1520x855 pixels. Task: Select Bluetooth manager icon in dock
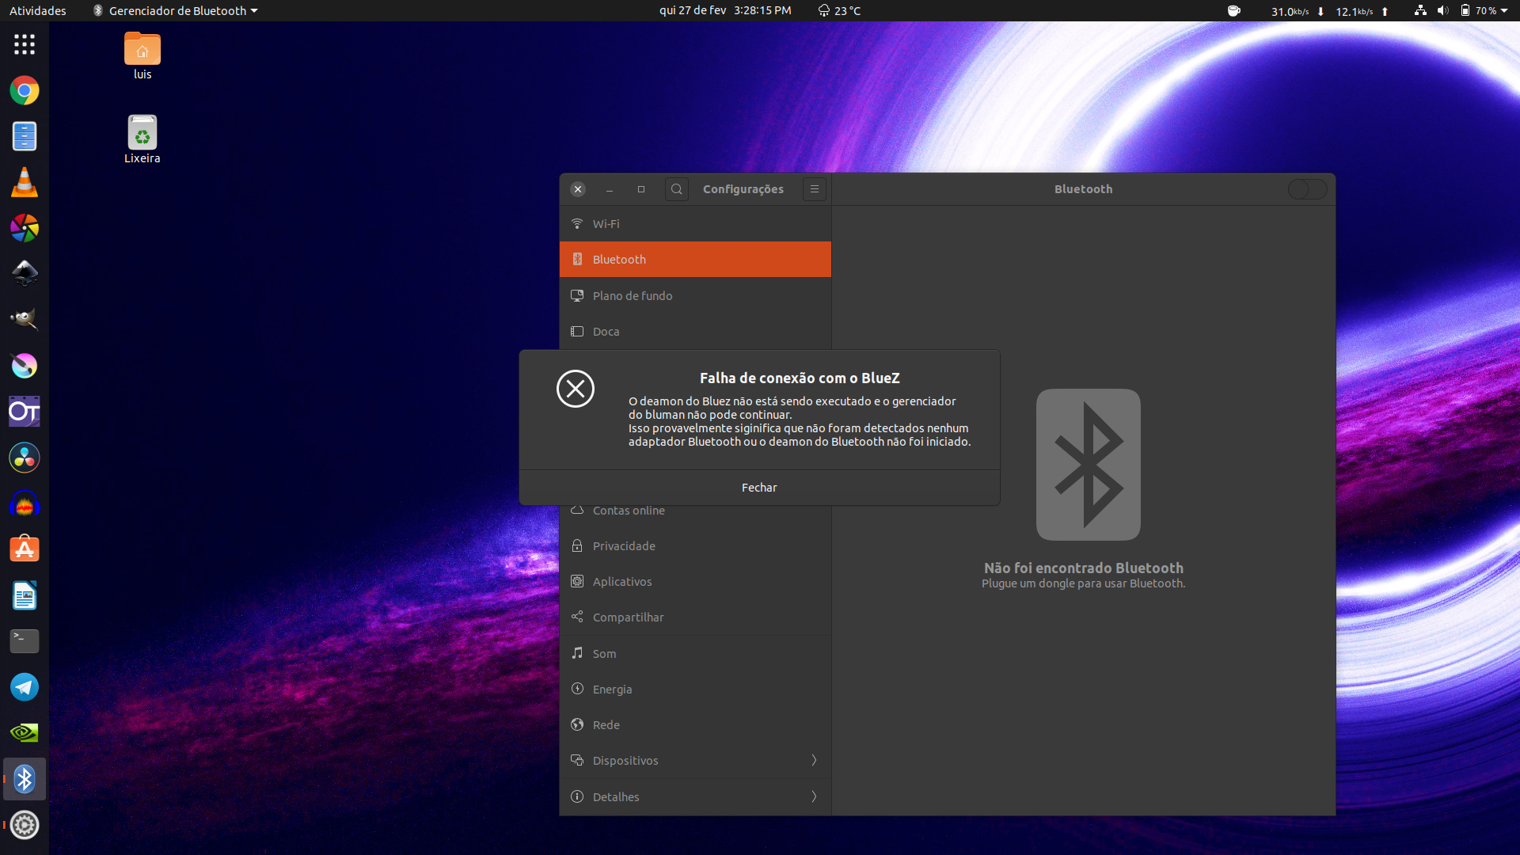[25, 779]
